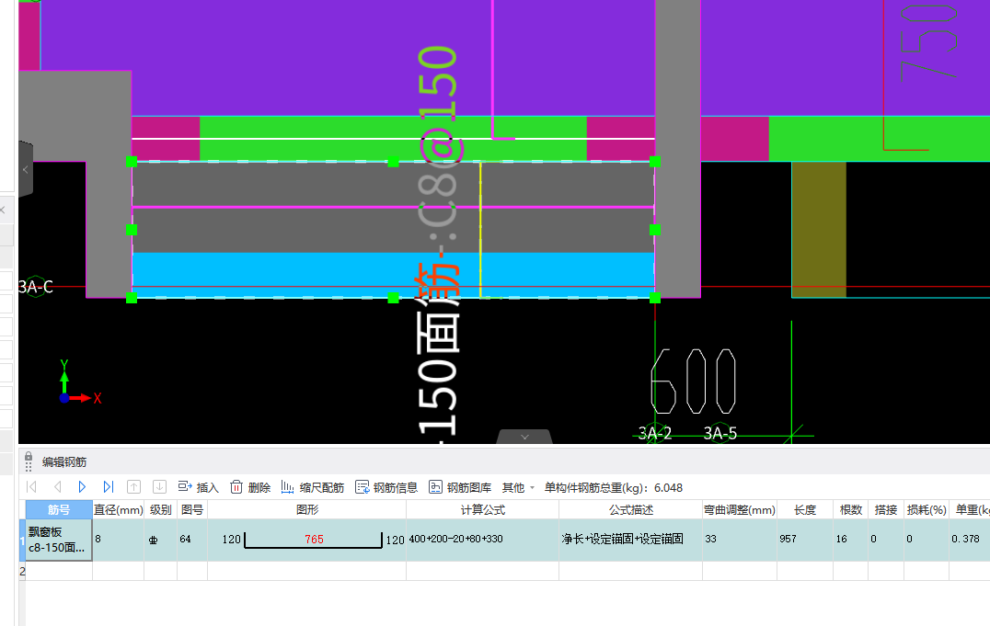Image resolution: width=990 pixels, height=626 pixels.
Task: Click the lock icon beside 编辑钢筋
Action: [x=29, y=457]
